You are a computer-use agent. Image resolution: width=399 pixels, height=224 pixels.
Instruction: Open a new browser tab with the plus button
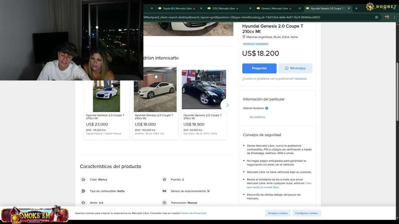[356, 8]
